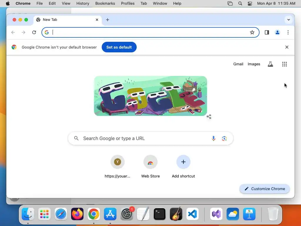
Task: Open the View menu
Action: (x=66, y=4)
